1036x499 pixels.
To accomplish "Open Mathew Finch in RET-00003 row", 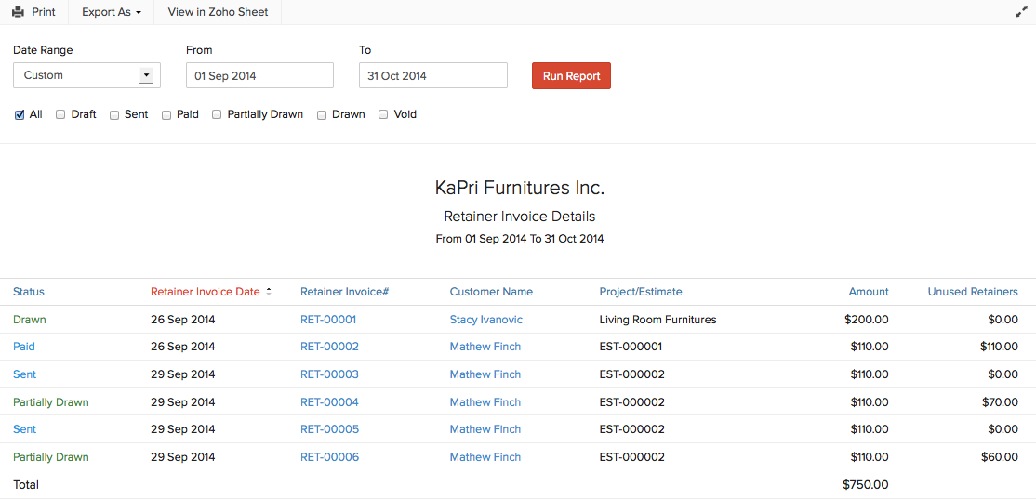I will click(x=485, y=374).
